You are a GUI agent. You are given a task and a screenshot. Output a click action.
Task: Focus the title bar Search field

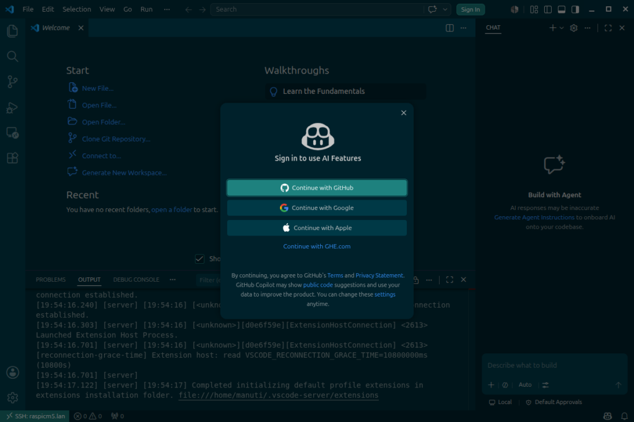pyautogui.click(x=317, y=9)
